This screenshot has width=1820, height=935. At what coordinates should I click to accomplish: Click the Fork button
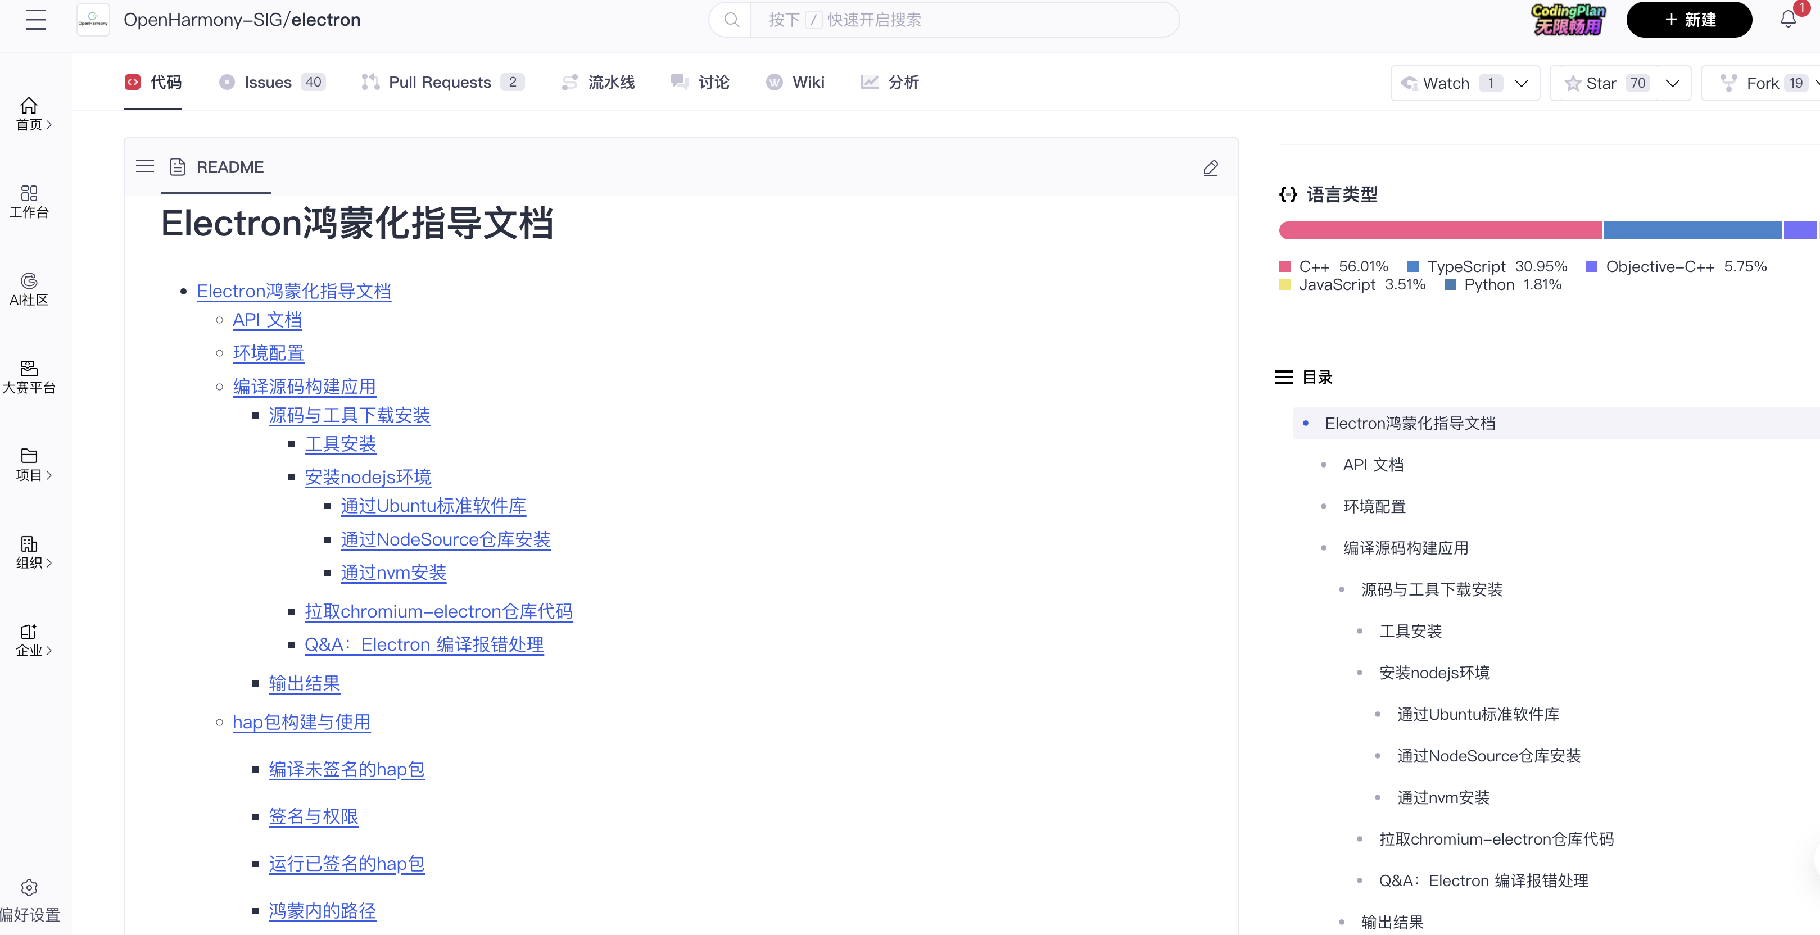[x=1762, y=83]
